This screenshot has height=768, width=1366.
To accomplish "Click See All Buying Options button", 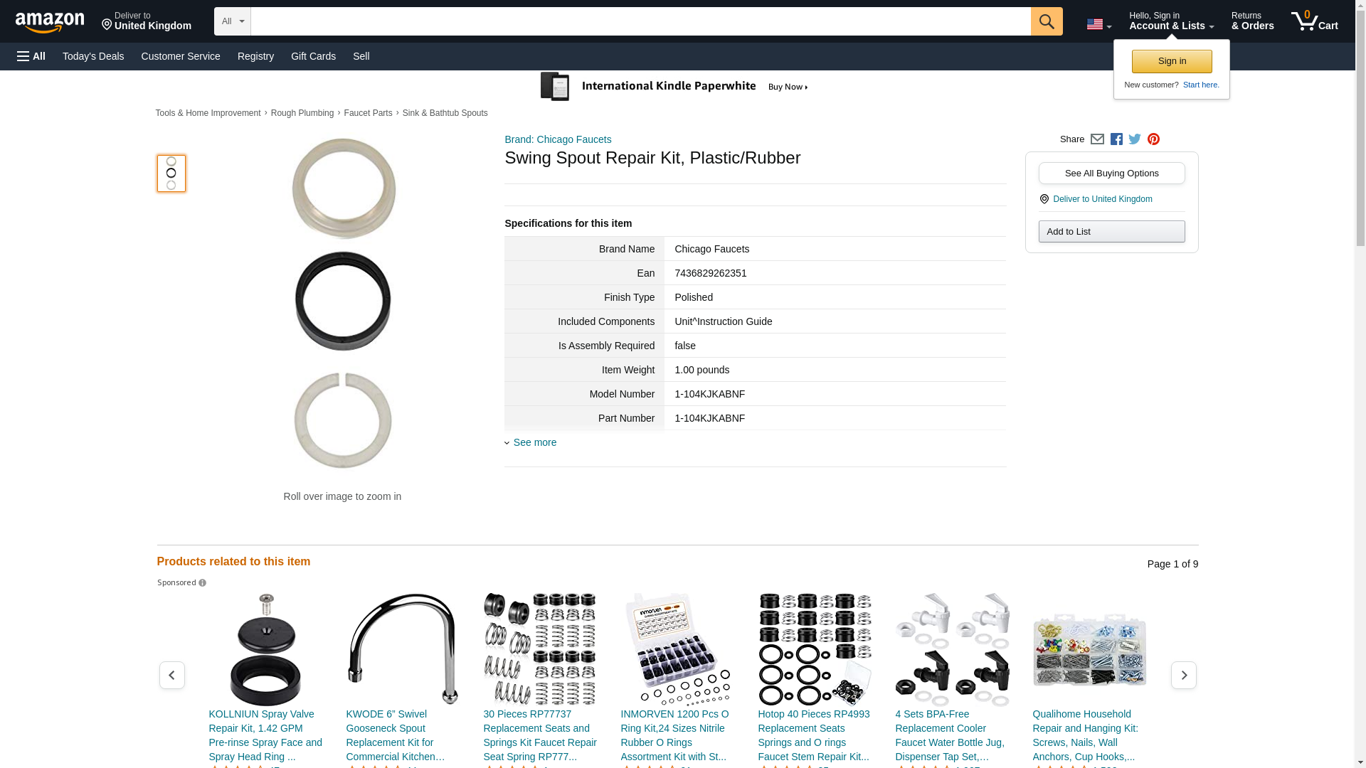I will (1111, 173).
